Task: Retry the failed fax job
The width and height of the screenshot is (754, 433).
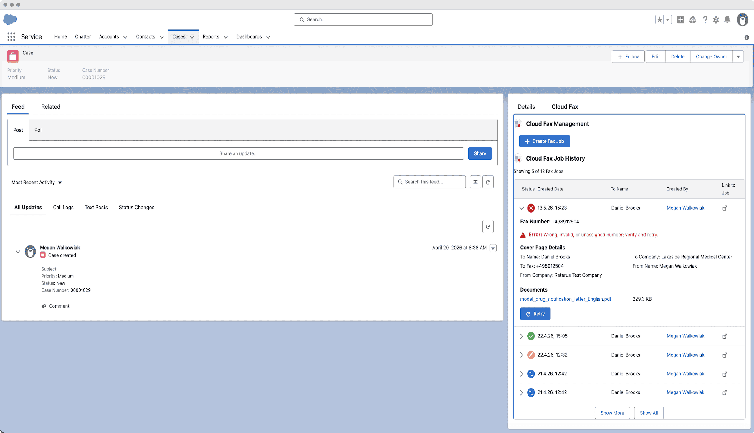Action: coord(535,314)
